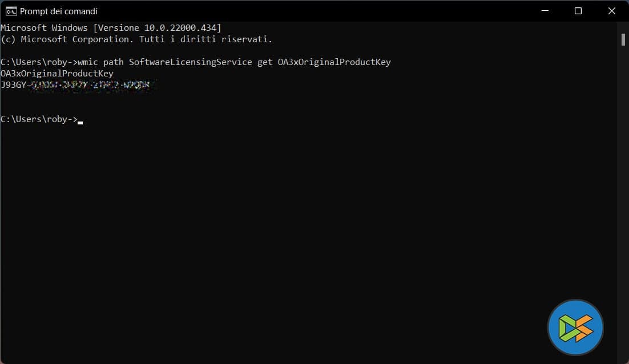This screenshot has width=629, height=364.
Task: Click the Microsoft Corporation copyright line
Action: (x=136, y=39)
